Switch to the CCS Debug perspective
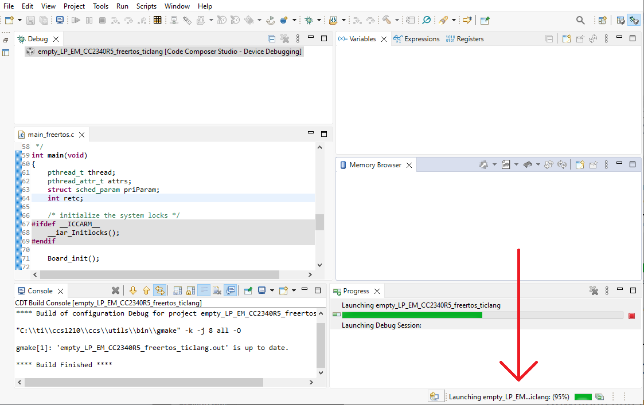Screen dimensions: 644x405 (633, 19)
